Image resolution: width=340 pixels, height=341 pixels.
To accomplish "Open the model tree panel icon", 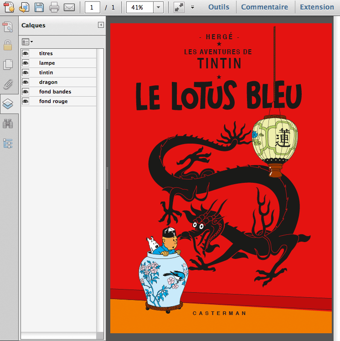I will 8,144.
